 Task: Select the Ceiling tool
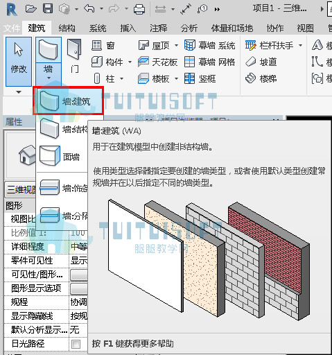tap(158, 62)
